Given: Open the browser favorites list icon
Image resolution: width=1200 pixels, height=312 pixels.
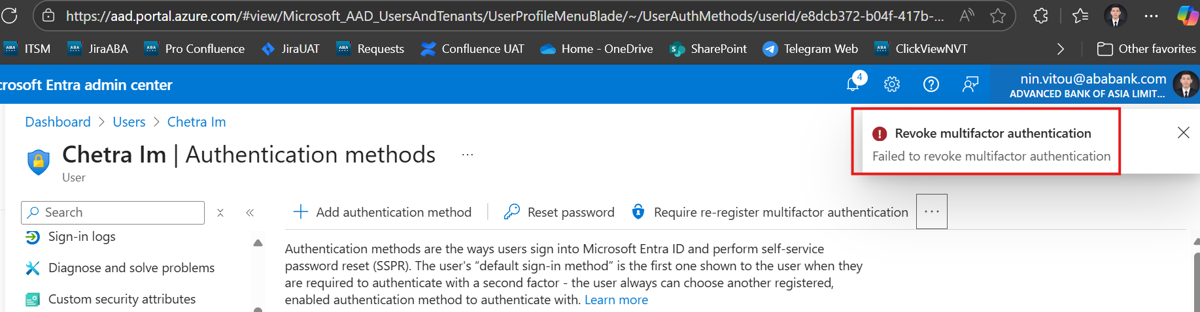Looking at the screenshot, I should tap(1080, 16).
